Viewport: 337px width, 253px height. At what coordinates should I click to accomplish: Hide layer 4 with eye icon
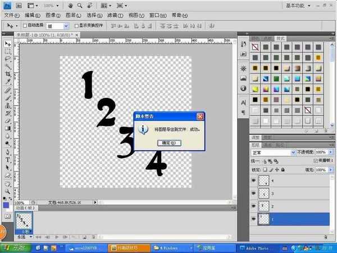pos(254,180)
